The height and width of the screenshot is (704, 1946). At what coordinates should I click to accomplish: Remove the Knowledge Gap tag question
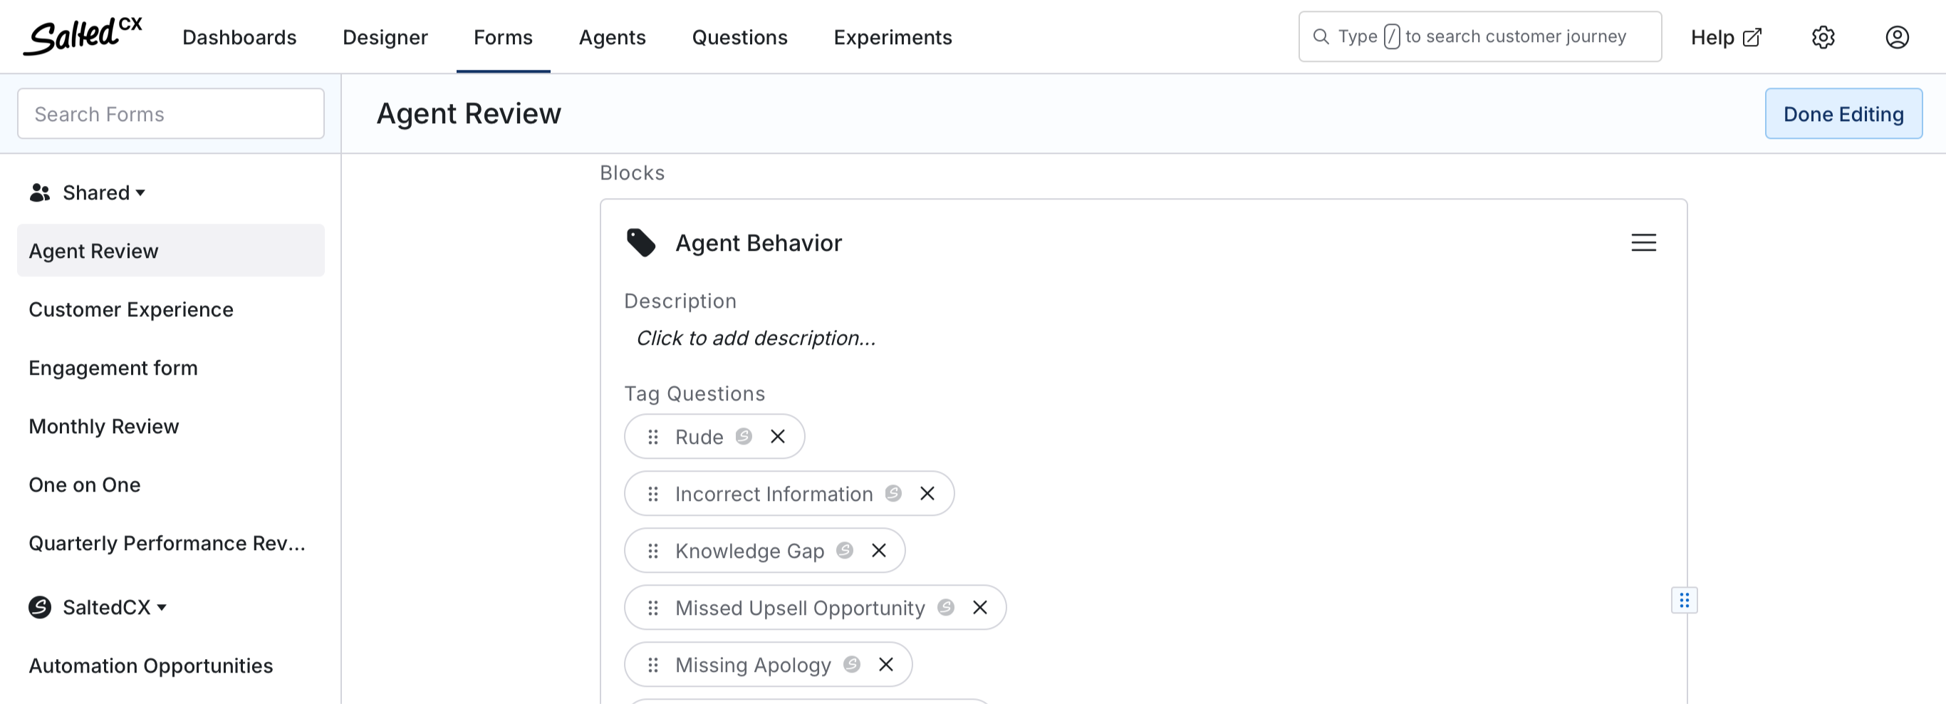(878, 551)
